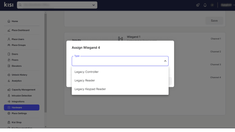Select the Hardware sidebar item
The image size is (235, 132).
tap(22, 107)
